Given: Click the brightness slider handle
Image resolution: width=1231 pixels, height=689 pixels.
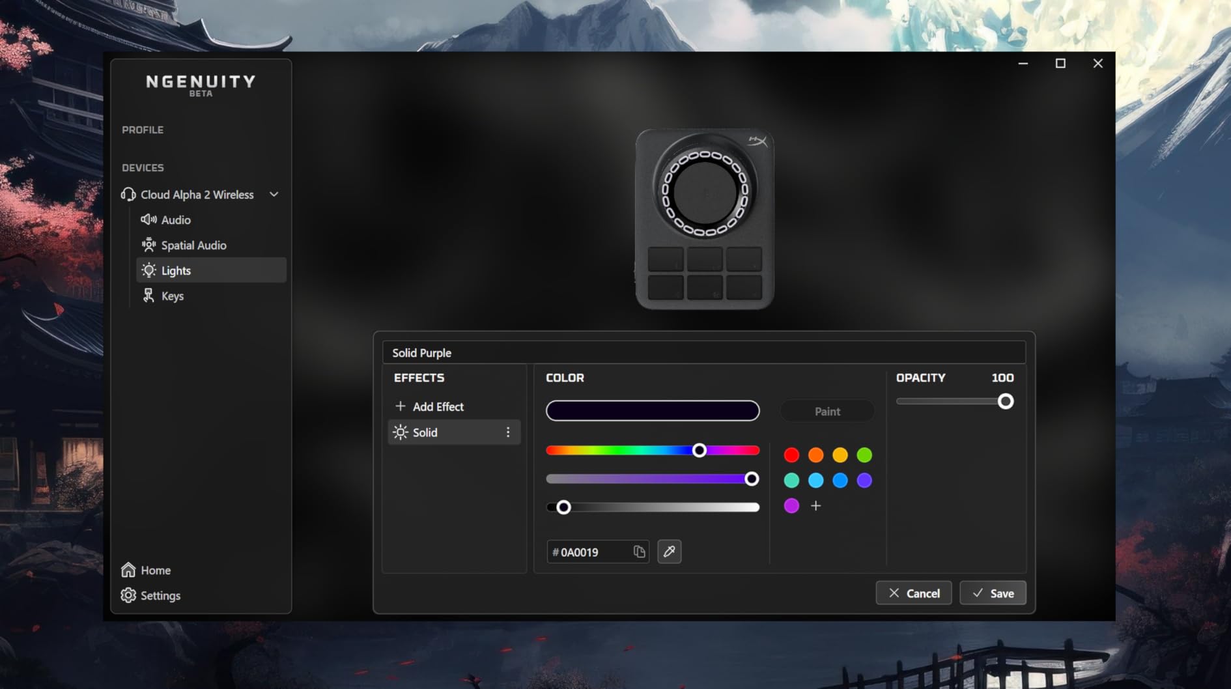Looking at the screenshot, I should pos(563,507).
